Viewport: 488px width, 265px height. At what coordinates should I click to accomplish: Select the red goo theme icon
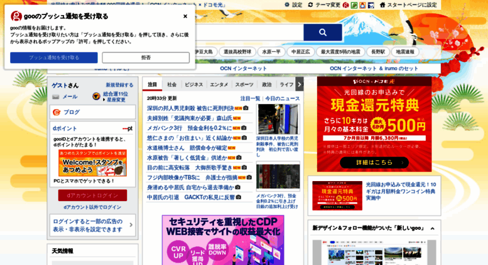click(346, 5)
